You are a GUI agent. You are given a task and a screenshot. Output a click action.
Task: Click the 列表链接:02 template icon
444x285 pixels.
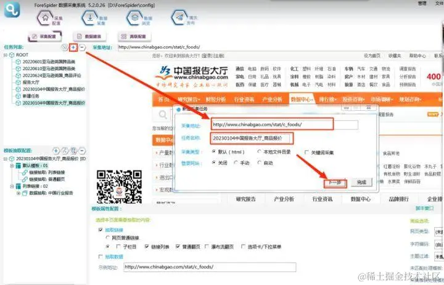(x=18, y=187)
